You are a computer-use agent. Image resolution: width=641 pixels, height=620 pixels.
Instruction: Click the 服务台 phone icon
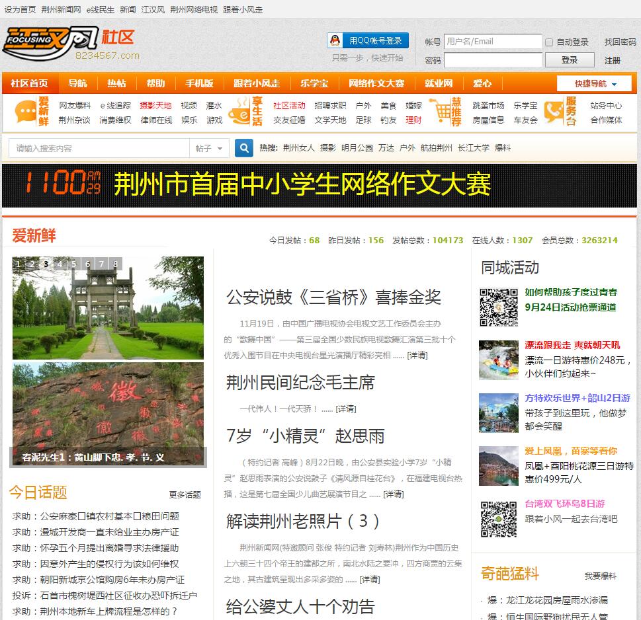pos(554,112)
